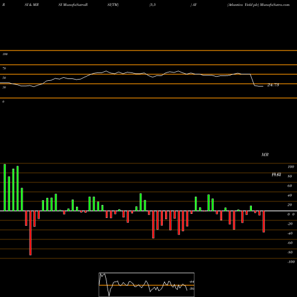297x297 pixels.
Task: Click the longest red bar reaching near -90
Action: click(x=30, y=233)
